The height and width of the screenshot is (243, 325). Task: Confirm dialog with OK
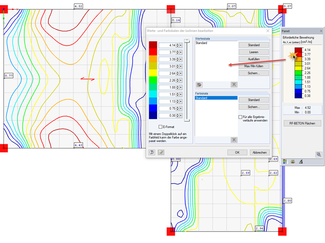click(237, 153)
